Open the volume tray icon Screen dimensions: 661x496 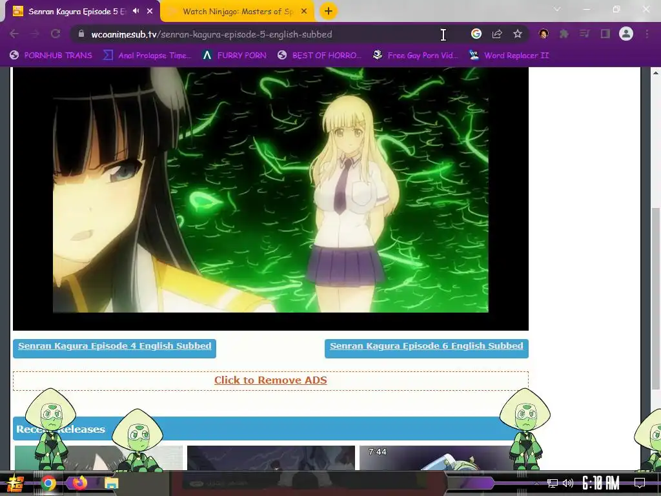(x=568, y=483)
